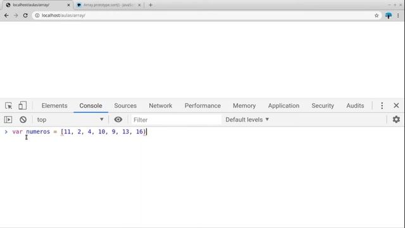Close the Array.prototype.sort tab
This screenshot has height=228, width=405.
(x=139, y=5)
